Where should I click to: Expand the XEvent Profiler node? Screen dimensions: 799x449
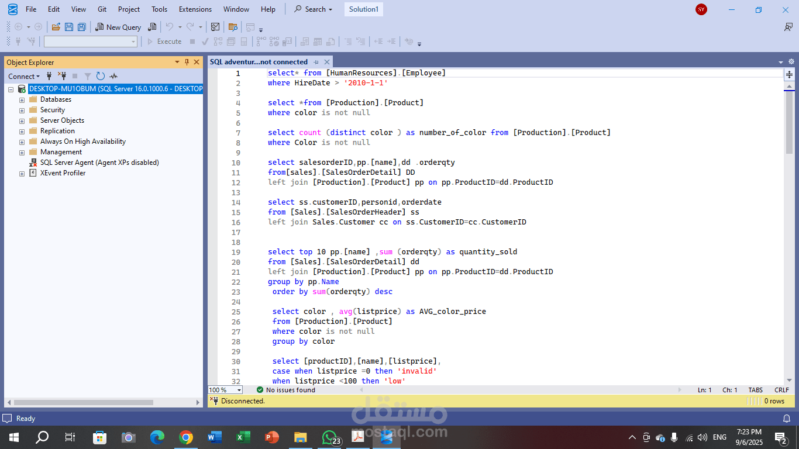point(22,173)
